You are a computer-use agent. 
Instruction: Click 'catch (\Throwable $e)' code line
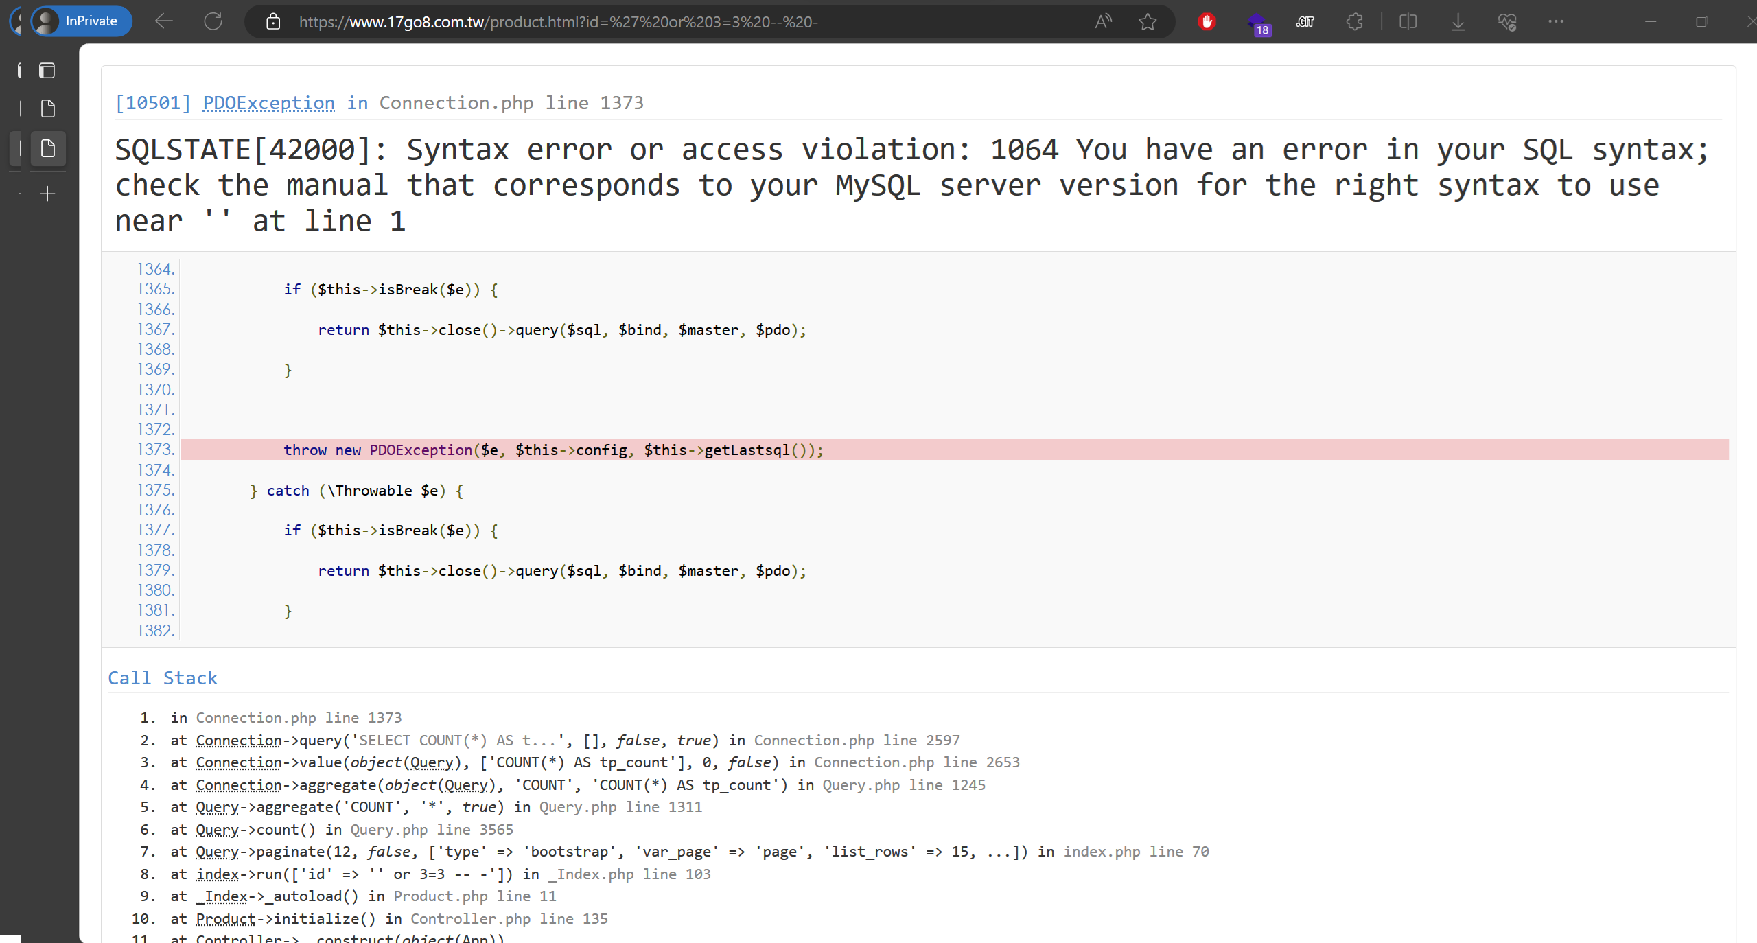(357, 491)
